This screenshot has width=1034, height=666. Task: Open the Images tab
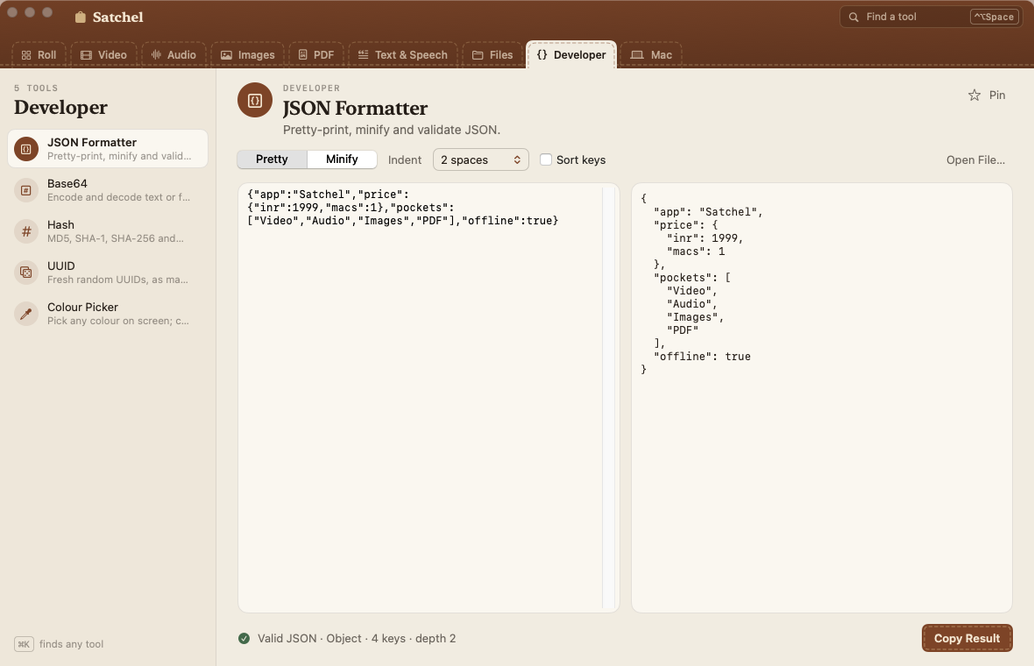pos(247,55)
